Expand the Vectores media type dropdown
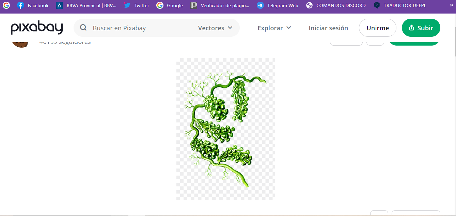This screenshot has width=456, height=216. (215, 28)
